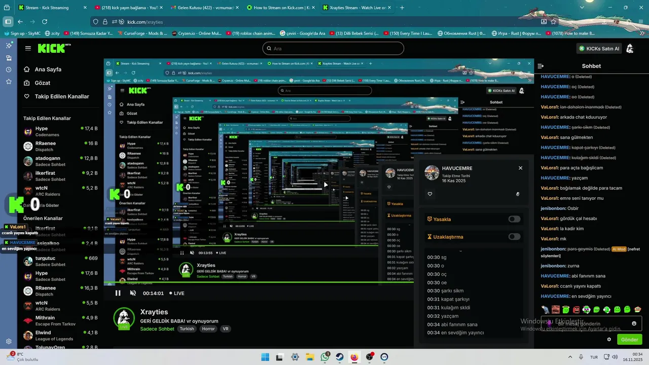The height and width of the screenshot is (365, 649).
Task: Open Sadece Sohbet category link under Xrayties
Action: pyautogui.click(x=157, y=329)
